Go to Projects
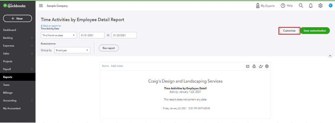The height and width of the screenshot is (123, 335). pos(8,61)
